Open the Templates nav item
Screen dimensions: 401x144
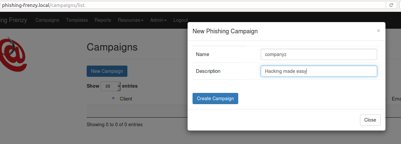(x=77, y=20)
